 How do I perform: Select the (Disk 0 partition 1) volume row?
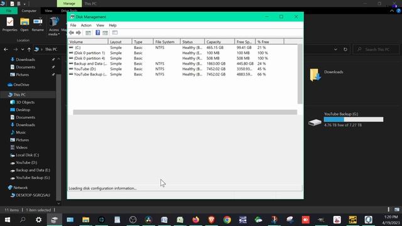point(183,53)
